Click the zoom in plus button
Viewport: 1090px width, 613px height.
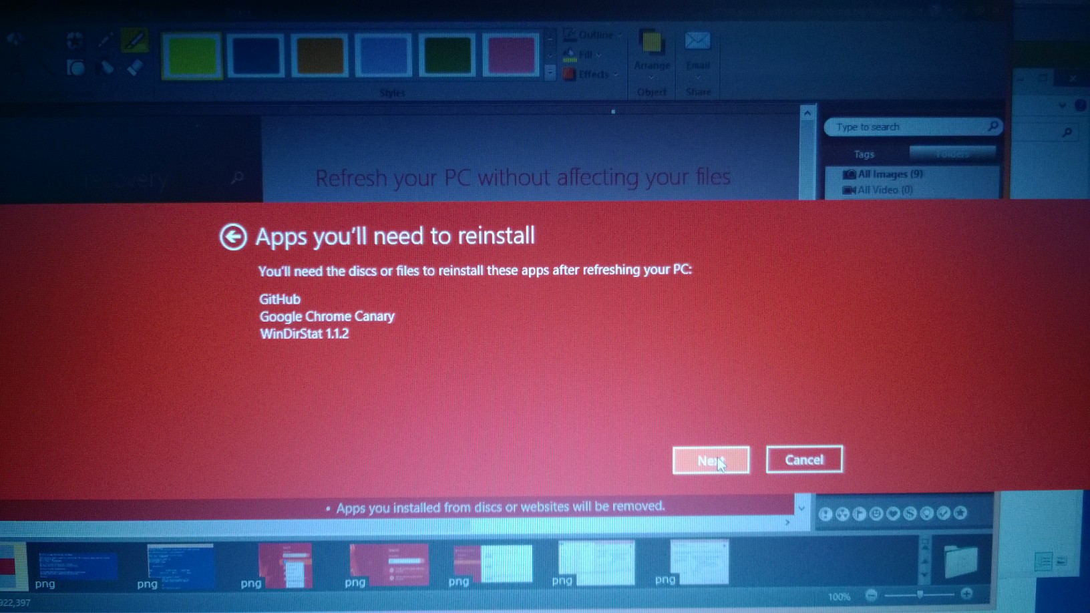(x=966, y=594)
